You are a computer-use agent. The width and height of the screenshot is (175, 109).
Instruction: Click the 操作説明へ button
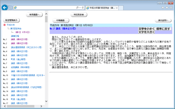(x=163, y=20)
